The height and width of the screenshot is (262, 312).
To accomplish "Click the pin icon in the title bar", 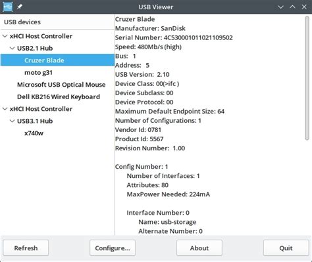I will pos(20,7).
